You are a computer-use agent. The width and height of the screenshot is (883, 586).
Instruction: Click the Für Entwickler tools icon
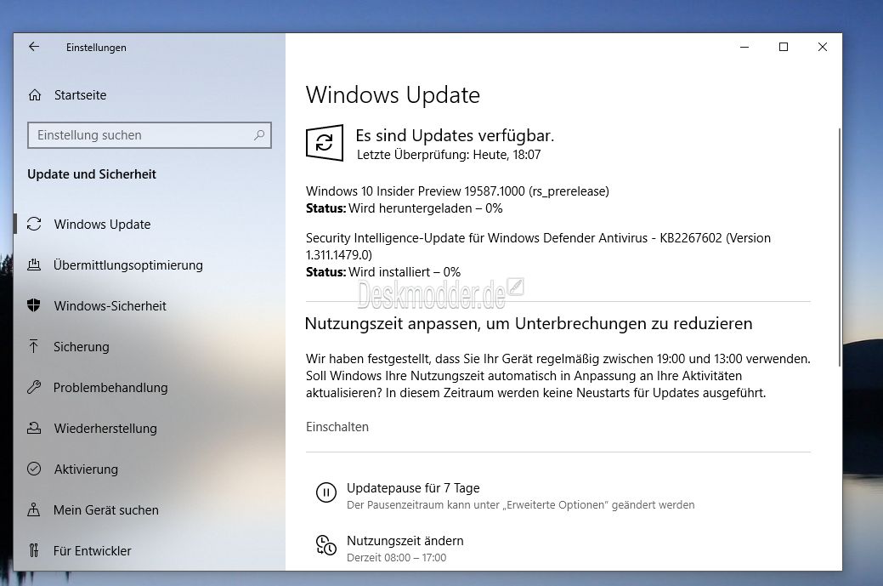(x=34, y=550)
